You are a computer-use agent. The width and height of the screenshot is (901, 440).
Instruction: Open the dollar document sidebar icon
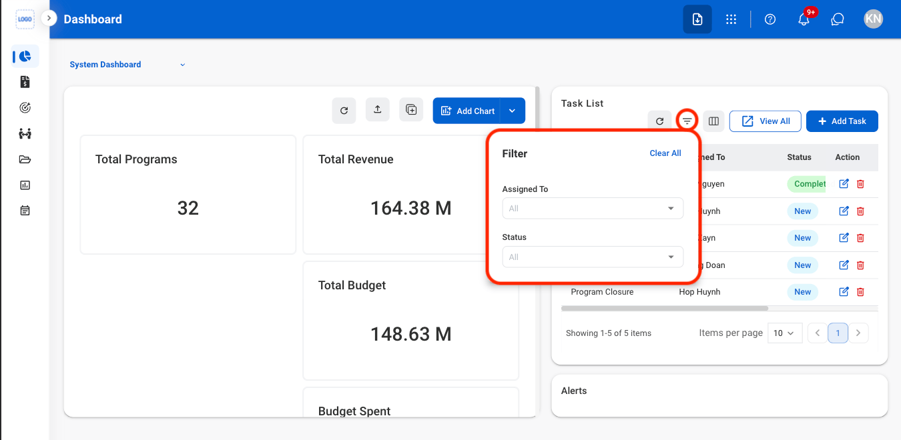(x=25, y=82)
